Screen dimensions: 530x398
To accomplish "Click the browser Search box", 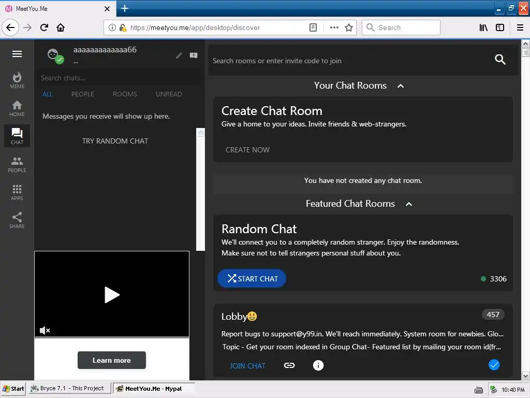I will (x=401, y=27).
